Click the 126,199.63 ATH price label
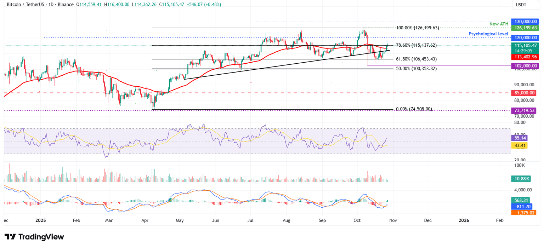Screen dimensions: 544x248 pyautogui.click(x=525, y=28)
